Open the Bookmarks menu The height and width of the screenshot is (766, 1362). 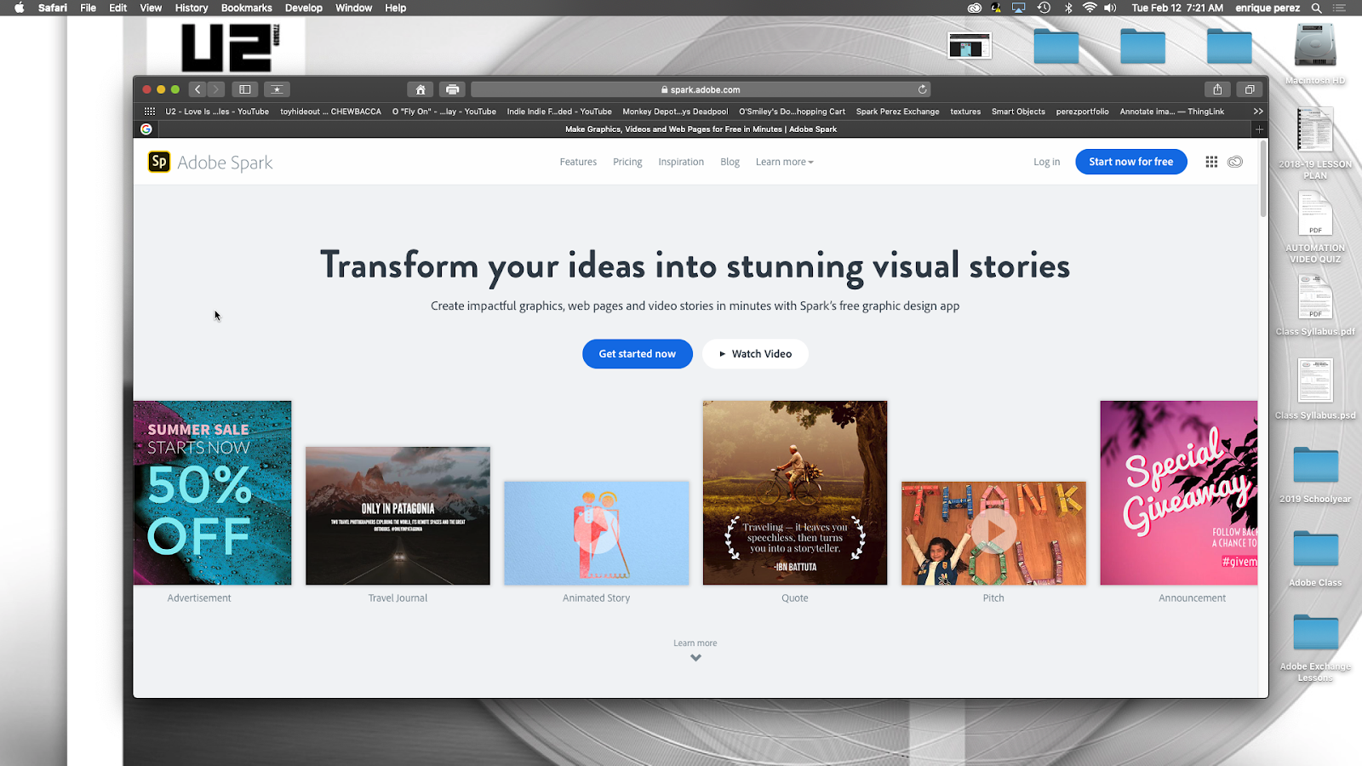[x=247, y=8]
